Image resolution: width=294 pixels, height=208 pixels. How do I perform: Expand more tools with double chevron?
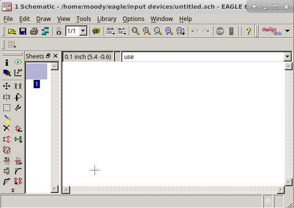tap(13, 190)
